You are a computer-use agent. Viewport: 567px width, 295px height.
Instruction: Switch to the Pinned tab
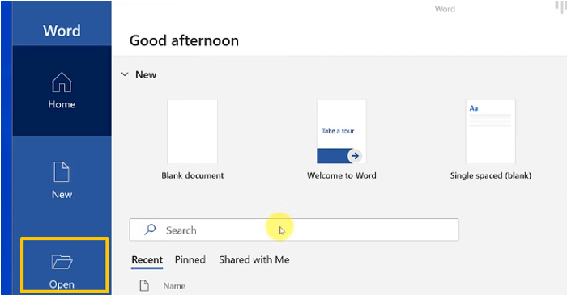tap(190, 260)
